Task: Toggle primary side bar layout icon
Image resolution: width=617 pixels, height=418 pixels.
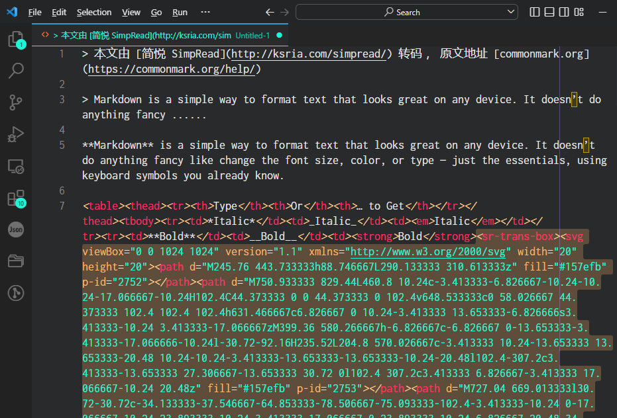Action: pyautogui.click(x=534, y=12)
